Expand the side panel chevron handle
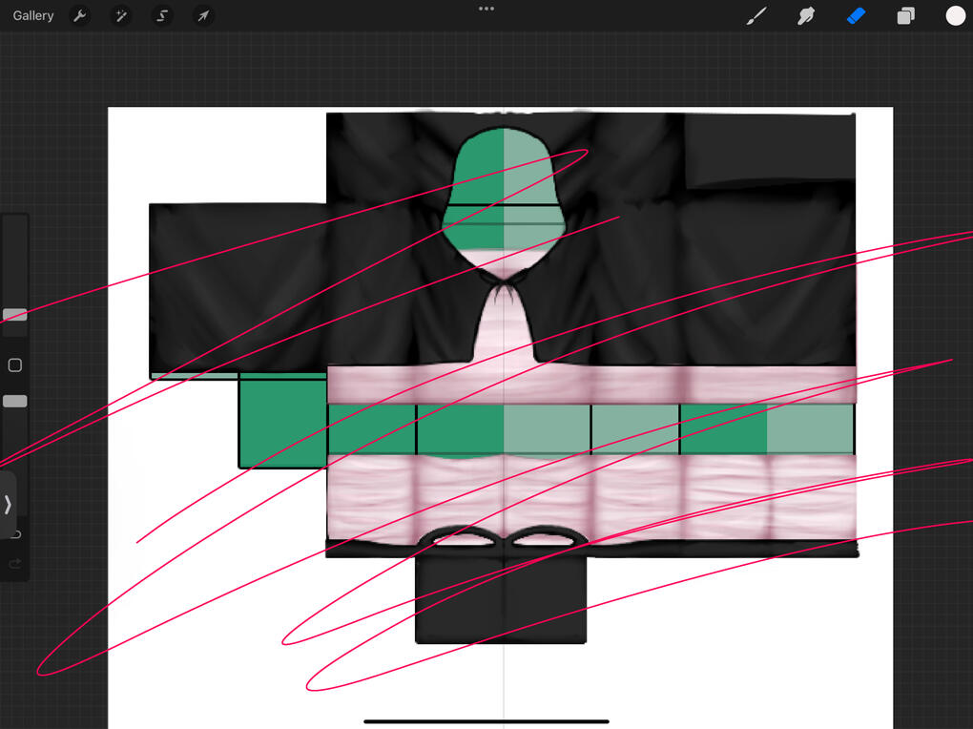Viewport: 973px width, 729px height. [8, 505]
